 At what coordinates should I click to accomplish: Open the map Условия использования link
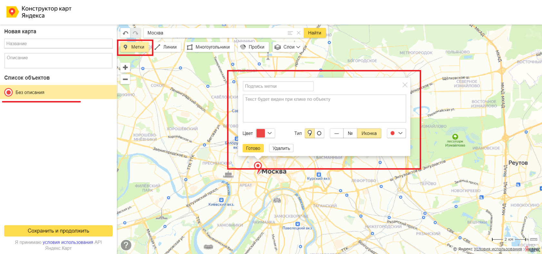tap(498, 249)
